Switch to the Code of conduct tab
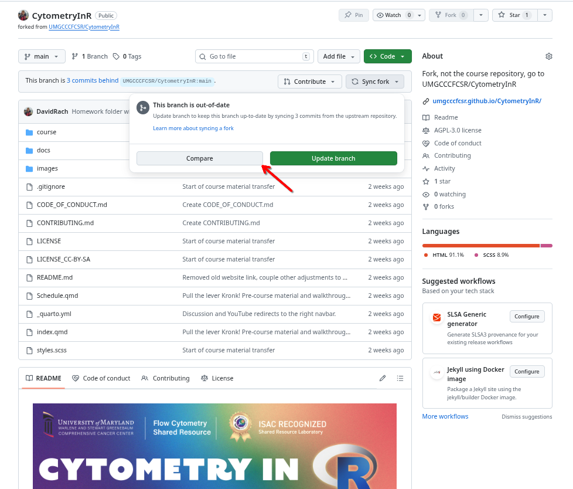Viewport: 573px width, 489px height. (101, 378)
